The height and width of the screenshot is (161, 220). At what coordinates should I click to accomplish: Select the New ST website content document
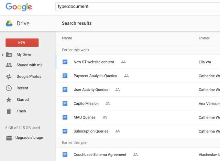coord(93,62)
